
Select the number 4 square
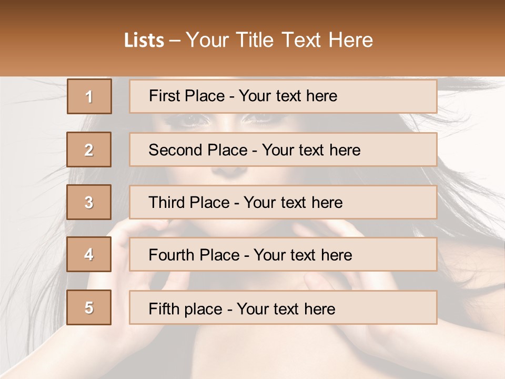pos(89,254)
